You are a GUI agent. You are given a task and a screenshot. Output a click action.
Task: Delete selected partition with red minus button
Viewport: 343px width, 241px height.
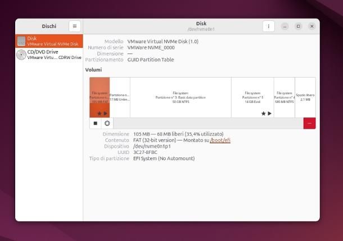click(309, 123)
